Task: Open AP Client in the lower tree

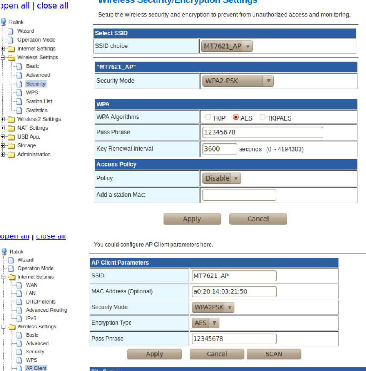Action: point(36,368)
